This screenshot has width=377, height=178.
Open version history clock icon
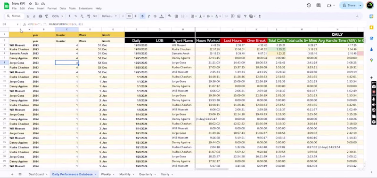309,5
